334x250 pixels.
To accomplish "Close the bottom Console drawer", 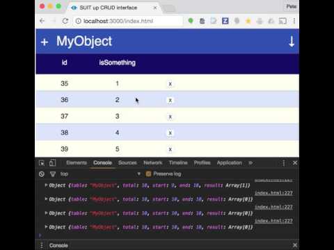I will (295, 245).
